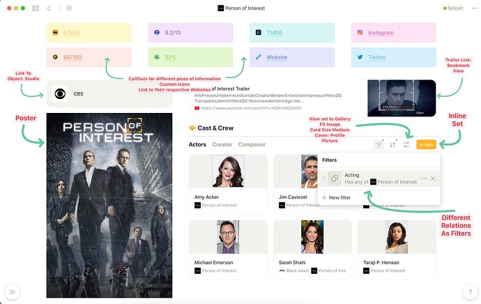Open the Instagram link
This screenshot has width=481, height=304.
381,33
